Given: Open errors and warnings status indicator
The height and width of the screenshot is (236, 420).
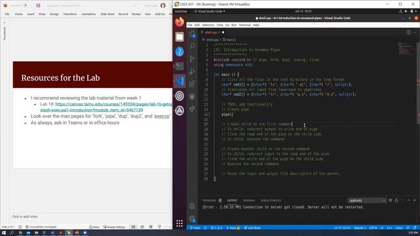Looking at the screenshot, I should pos(216,228).
